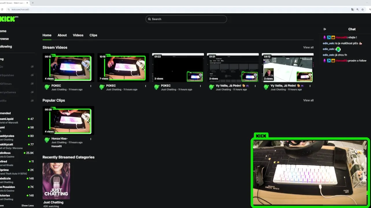Open new browser tab with plus icon
Viewport: 371px width, 208px height.
click(33, 3)
